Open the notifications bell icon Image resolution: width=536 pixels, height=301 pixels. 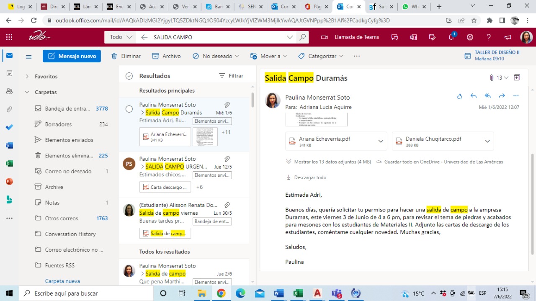[451, 37]
